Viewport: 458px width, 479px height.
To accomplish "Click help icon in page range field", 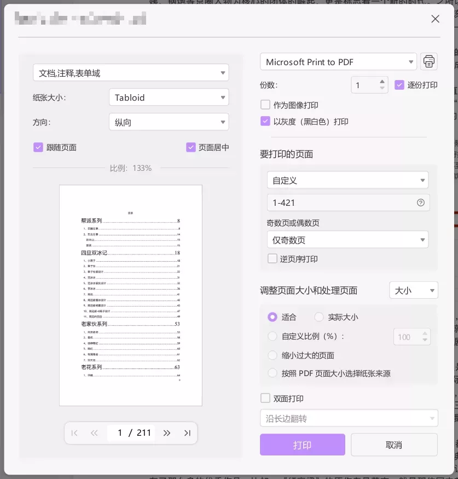I will (420, 203).
